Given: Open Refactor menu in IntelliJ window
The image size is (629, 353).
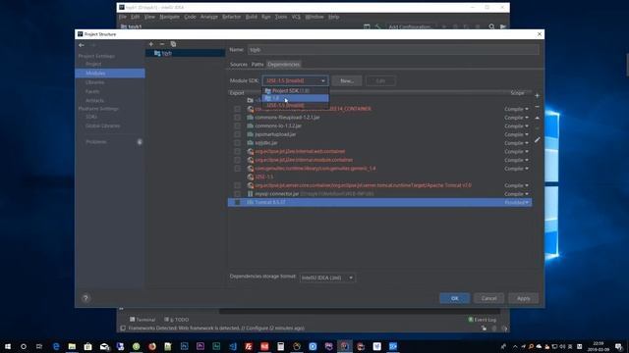Looking at the screenshot, I should pyautogui.click(x=232, y=17).
